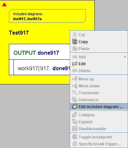Choose Transmute from the menu
Image resolution: width=128 pixels, height=148 pixels.
click(x=99, y=93)
